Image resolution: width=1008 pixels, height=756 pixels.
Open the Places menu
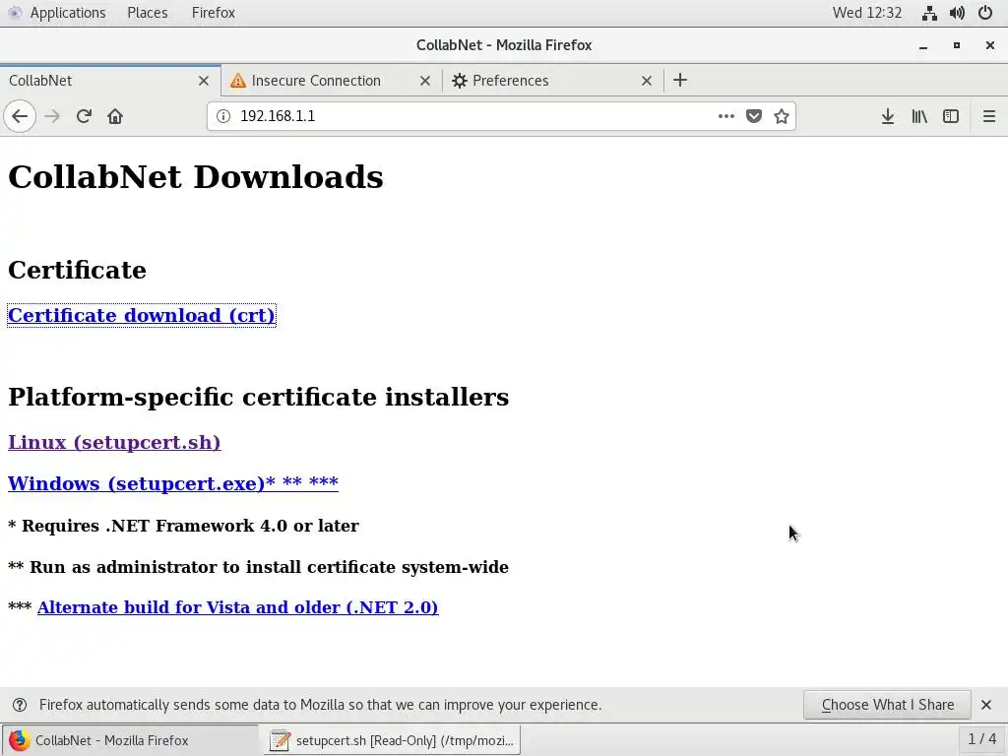click(x=148, y=13)
